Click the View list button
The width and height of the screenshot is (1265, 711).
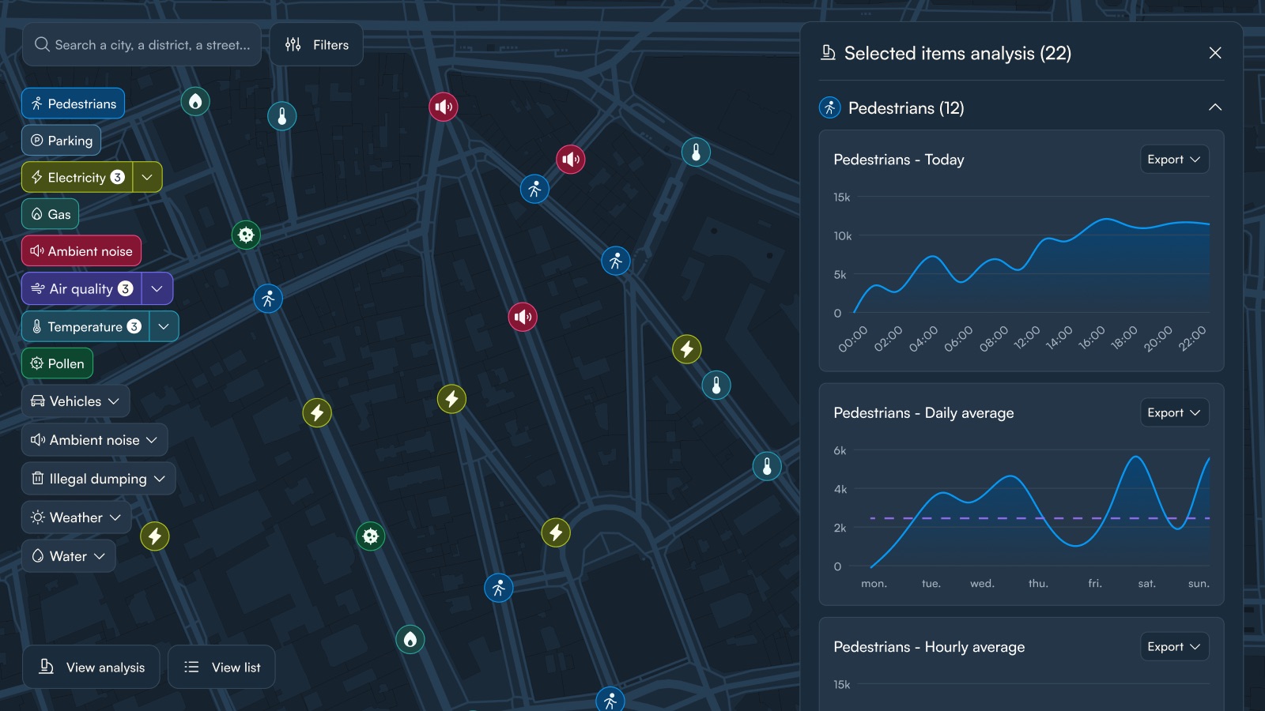[x=221, y=668]
